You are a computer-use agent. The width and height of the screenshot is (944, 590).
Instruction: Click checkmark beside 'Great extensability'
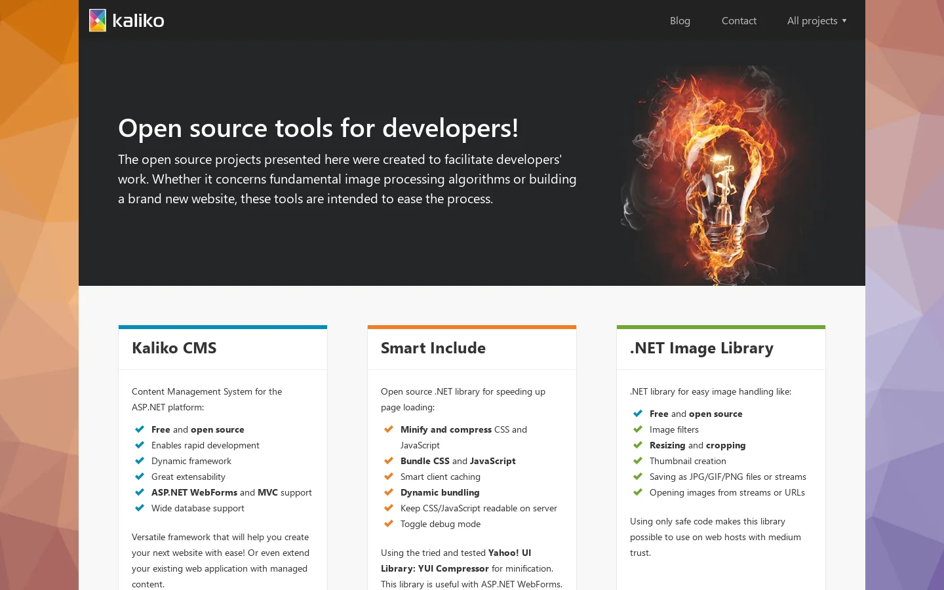139,477
